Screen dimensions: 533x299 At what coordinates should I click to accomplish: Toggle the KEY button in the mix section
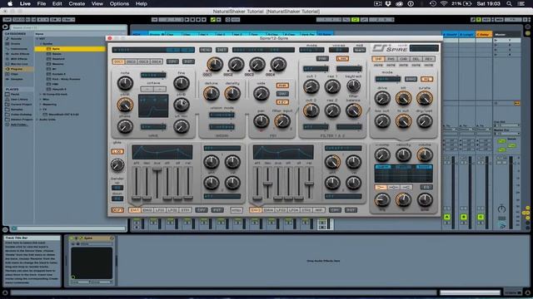(282, 102)
